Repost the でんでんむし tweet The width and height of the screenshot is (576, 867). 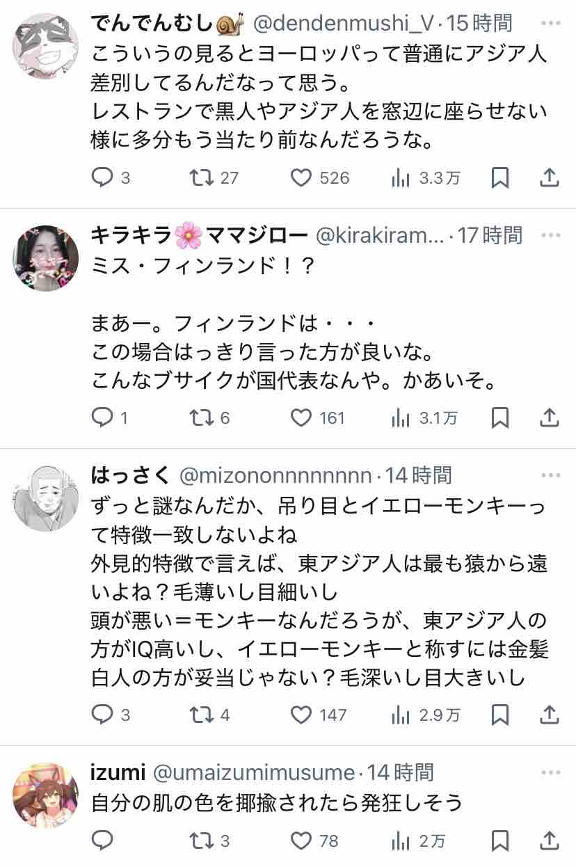tap(202, 178)
